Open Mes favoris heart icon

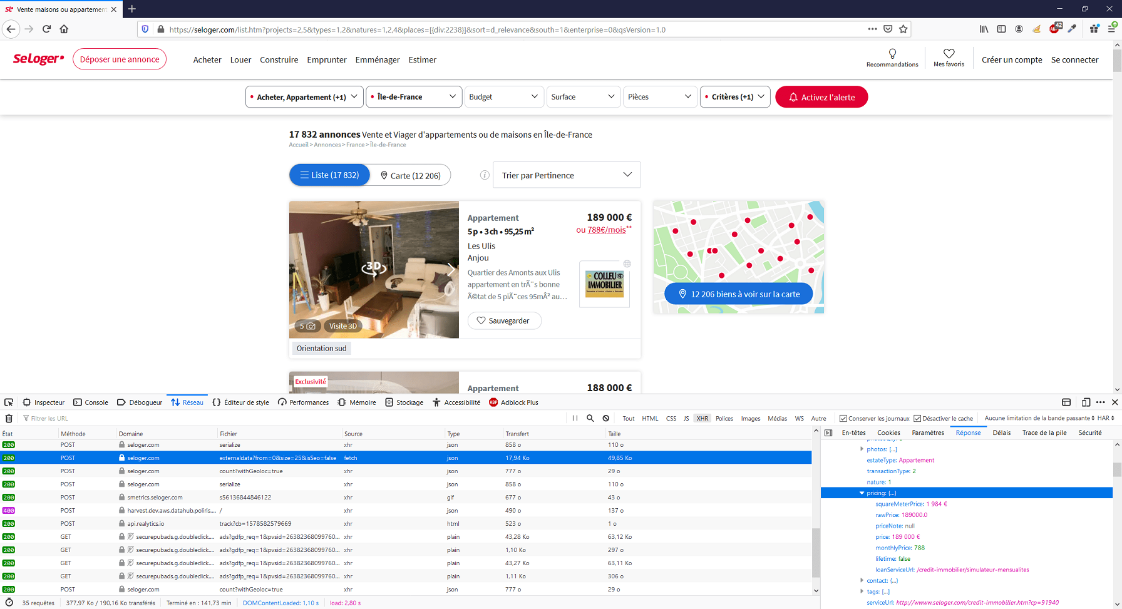click(949, 54)
